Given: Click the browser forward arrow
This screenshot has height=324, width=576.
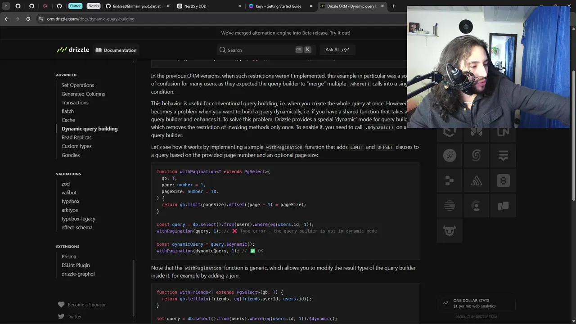Looking at the screenshot, I should pyautogui.click(x=17, y=19).
